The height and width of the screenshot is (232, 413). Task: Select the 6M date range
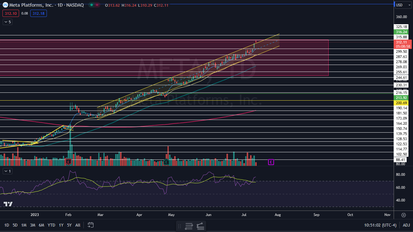42,225
